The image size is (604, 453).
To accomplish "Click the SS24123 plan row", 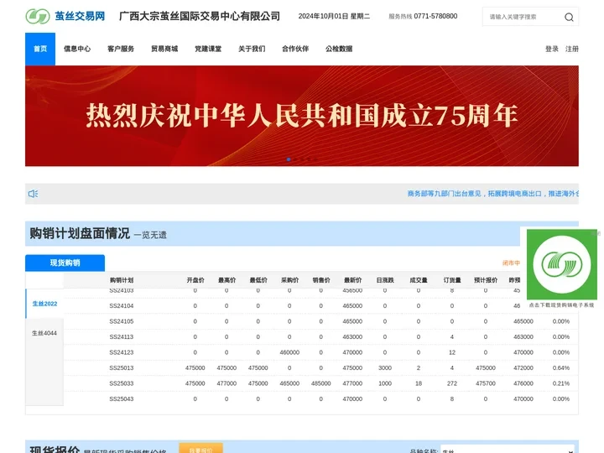I will [320, 352].
